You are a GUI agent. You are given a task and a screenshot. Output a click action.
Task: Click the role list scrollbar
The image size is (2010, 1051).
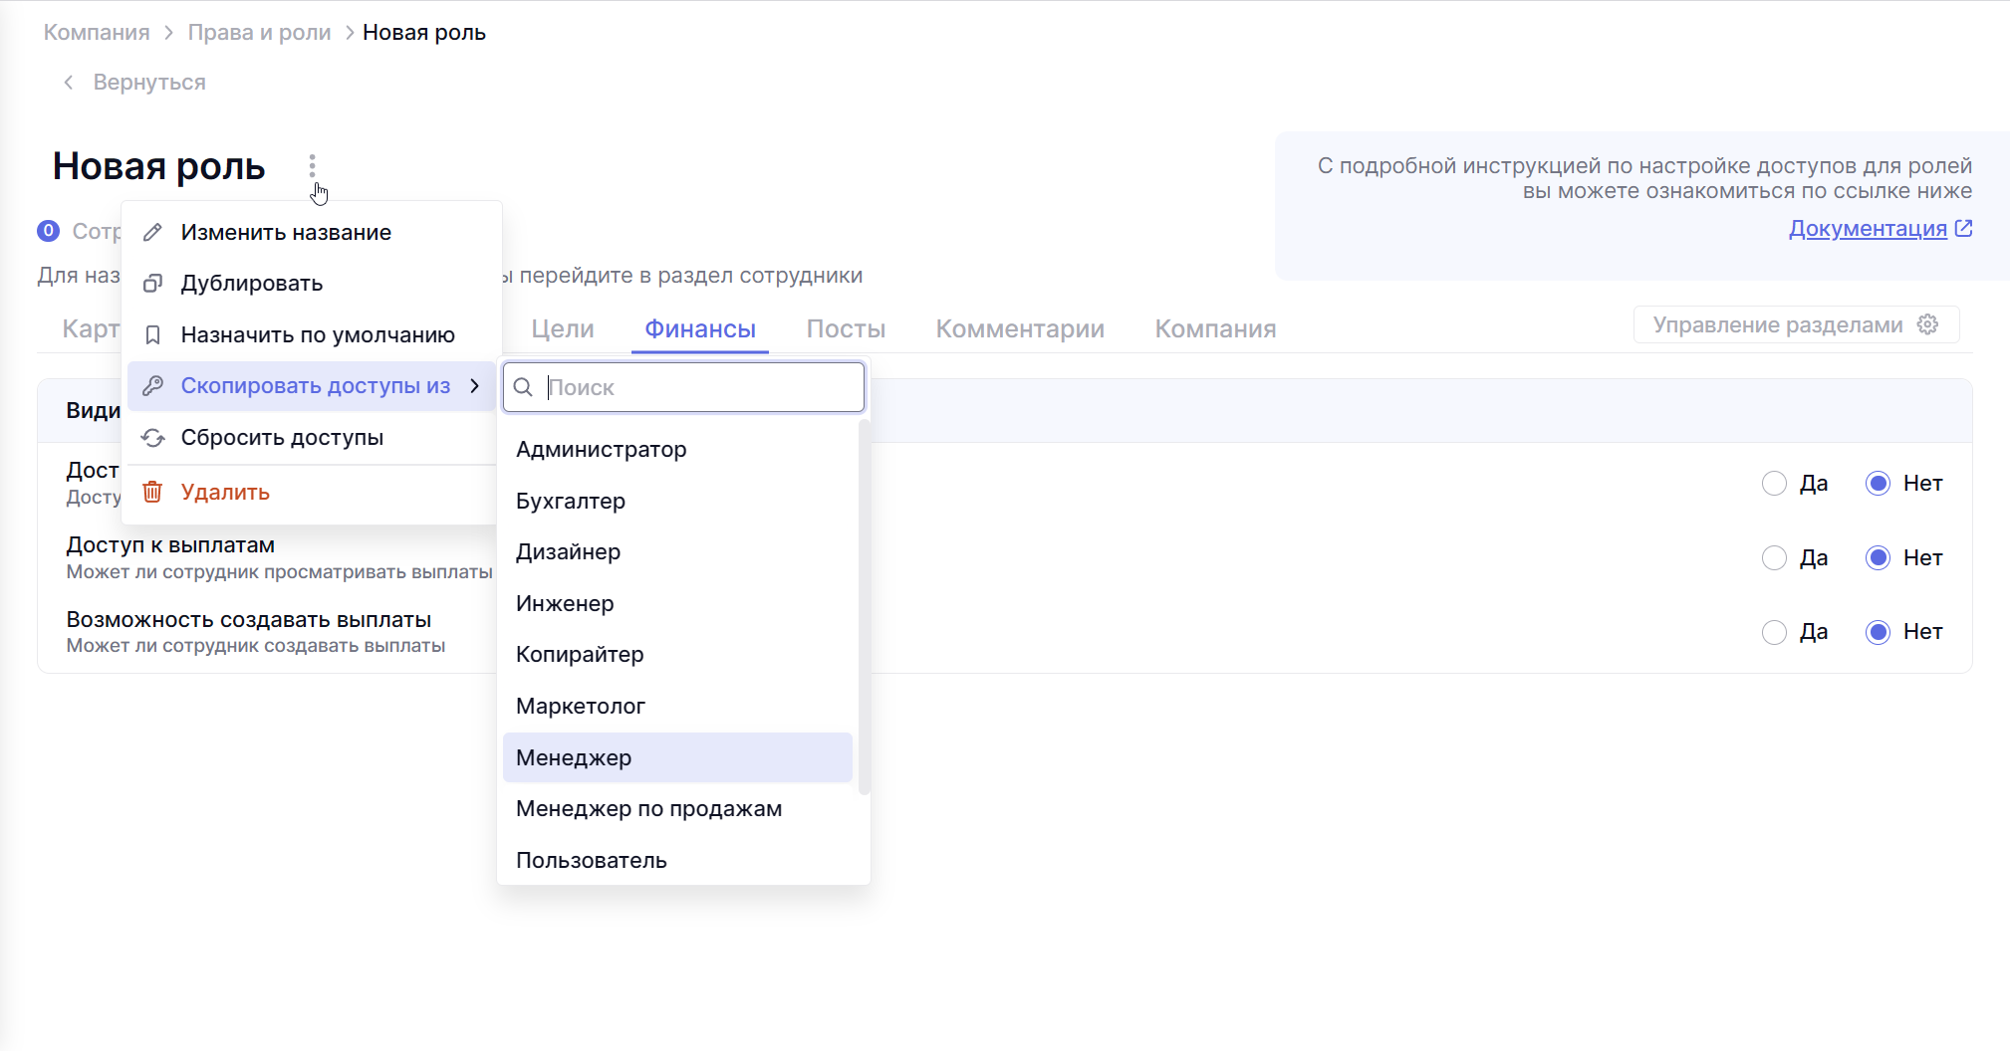pos(864,607)
